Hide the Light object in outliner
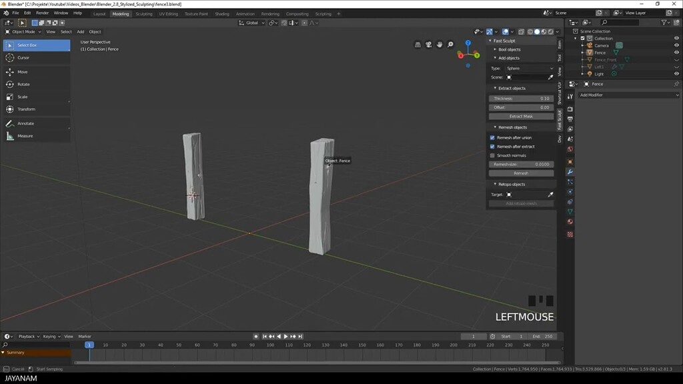Viewport: 683px width, 384px height. coord(677,73)
